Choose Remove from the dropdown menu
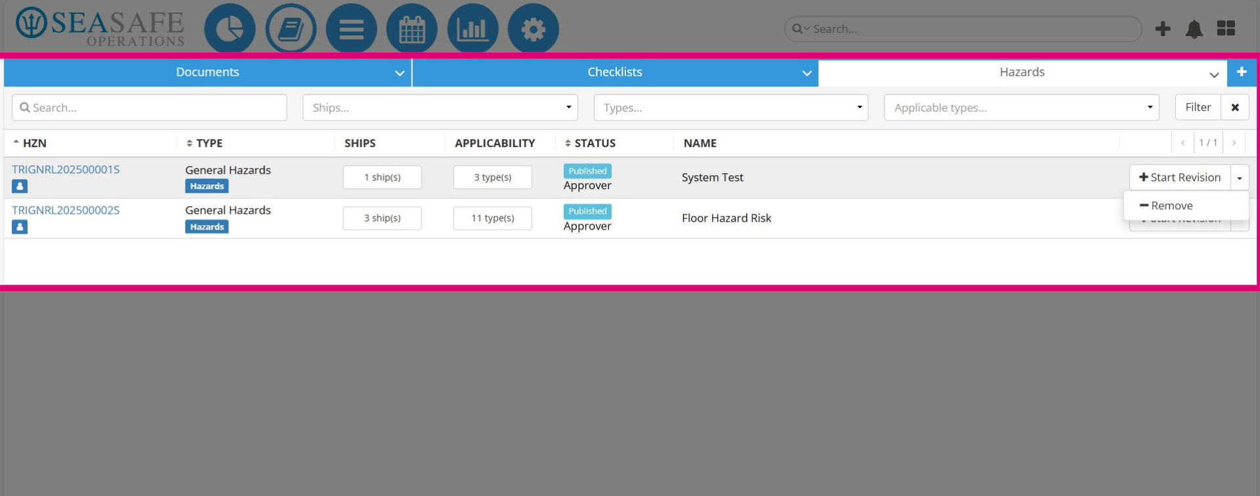 tap(1186, 206)
